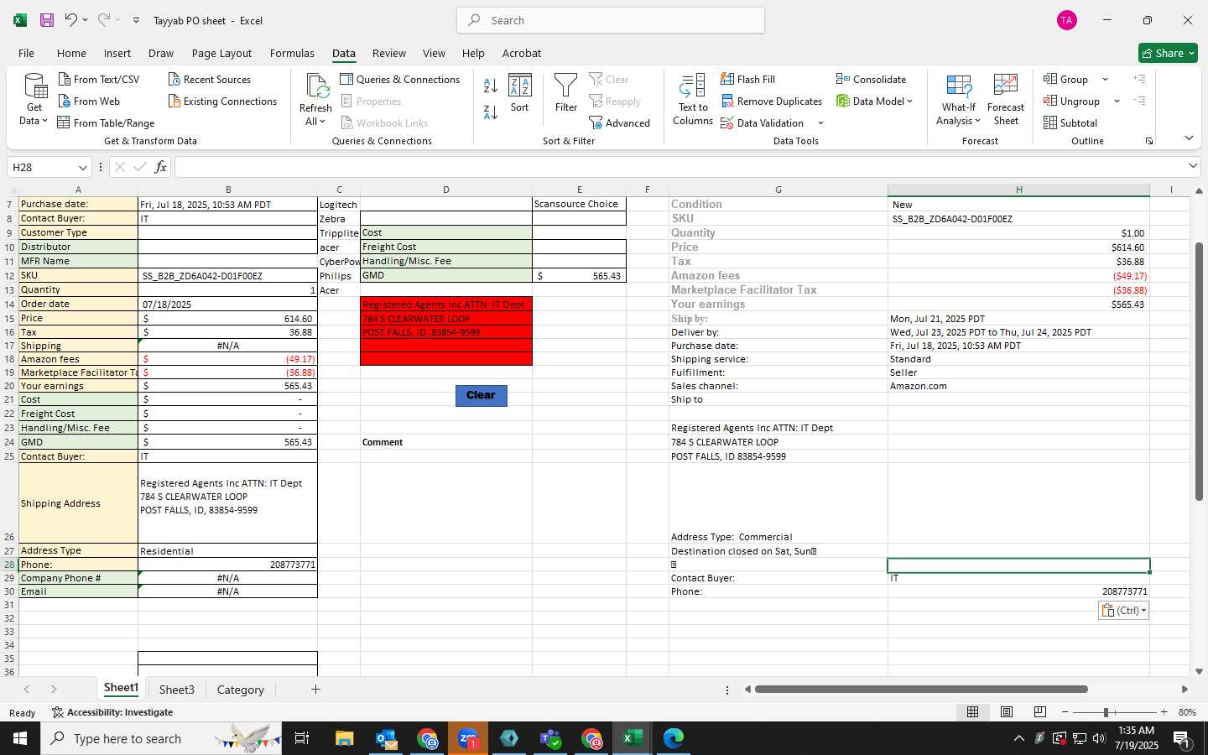Choose From Web import
This screenshot has width=1208, height=755.
point(89,101)
